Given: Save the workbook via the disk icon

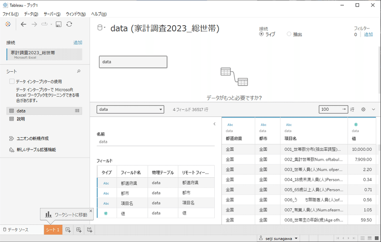Looking at the screenshot, I should coord(59,24).
